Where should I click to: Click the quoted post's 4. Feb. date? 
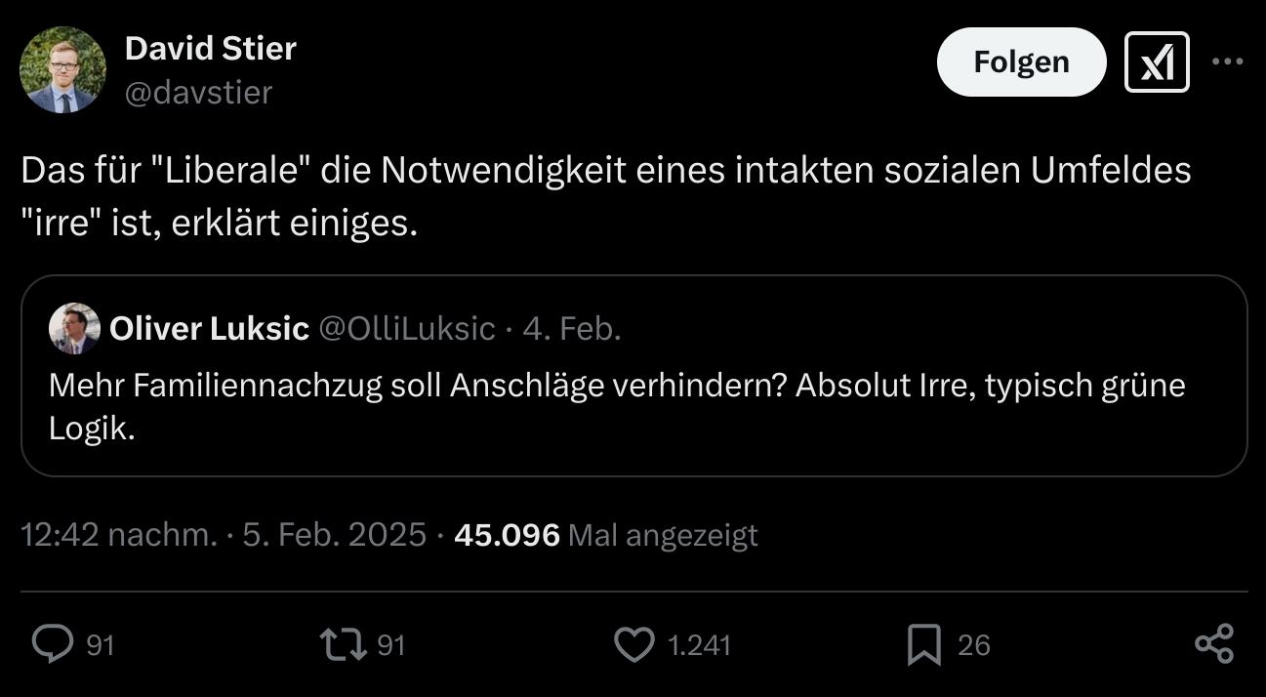click(572, 329)
